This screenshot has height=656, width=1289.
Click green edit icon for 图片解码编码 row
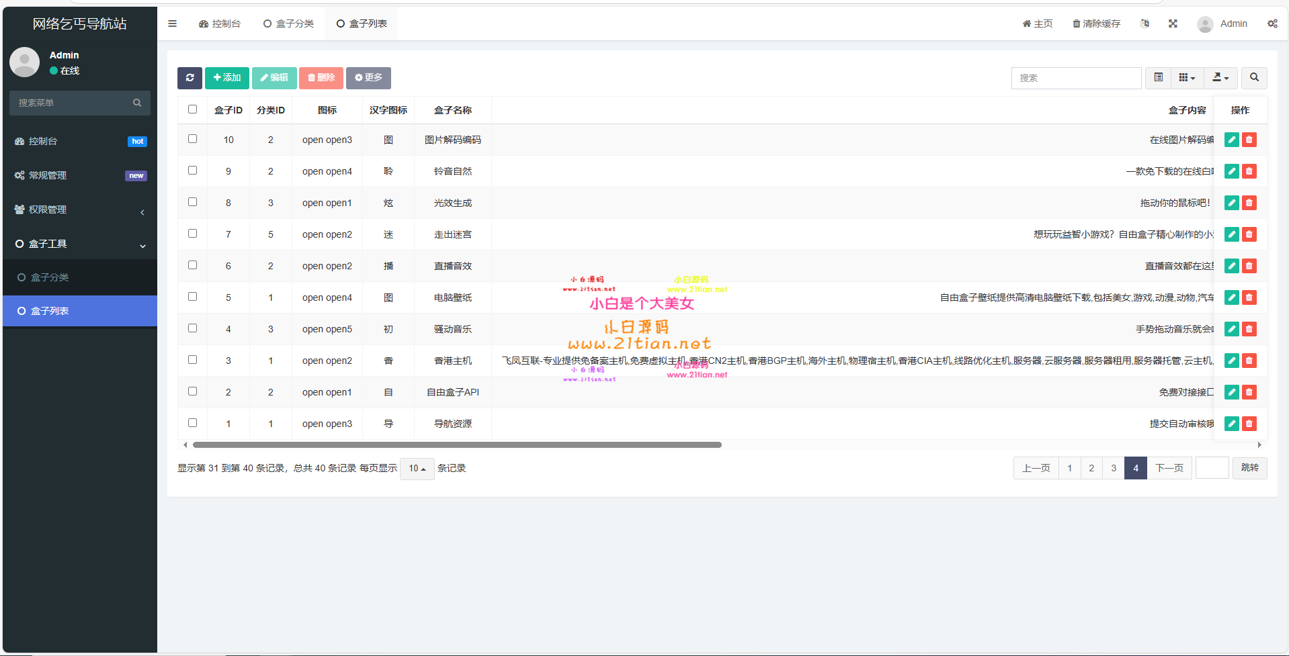point(1231,140)
